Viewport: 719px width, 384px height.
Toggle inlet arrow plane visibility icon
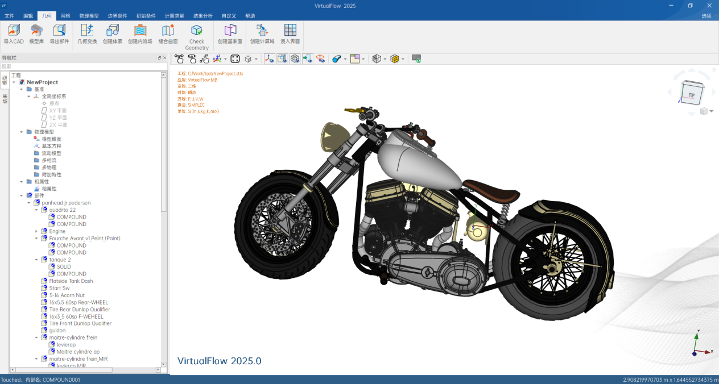307,59
